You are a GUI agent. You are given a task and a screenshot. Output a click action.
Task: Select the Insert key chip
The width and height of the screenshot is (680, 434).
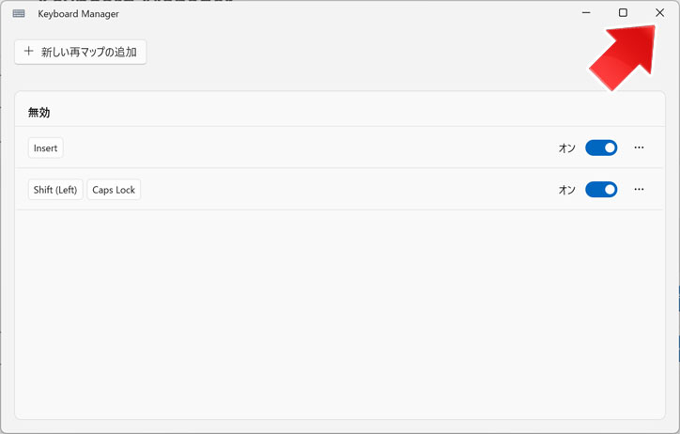(x=45, y=147)
